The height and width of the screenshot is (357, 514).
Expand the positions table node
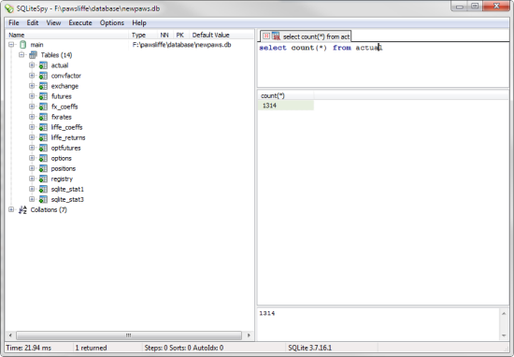32,168
